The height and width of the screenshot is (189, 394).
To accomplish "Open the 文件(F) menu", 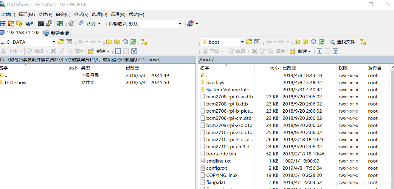I will coord(45,14).
